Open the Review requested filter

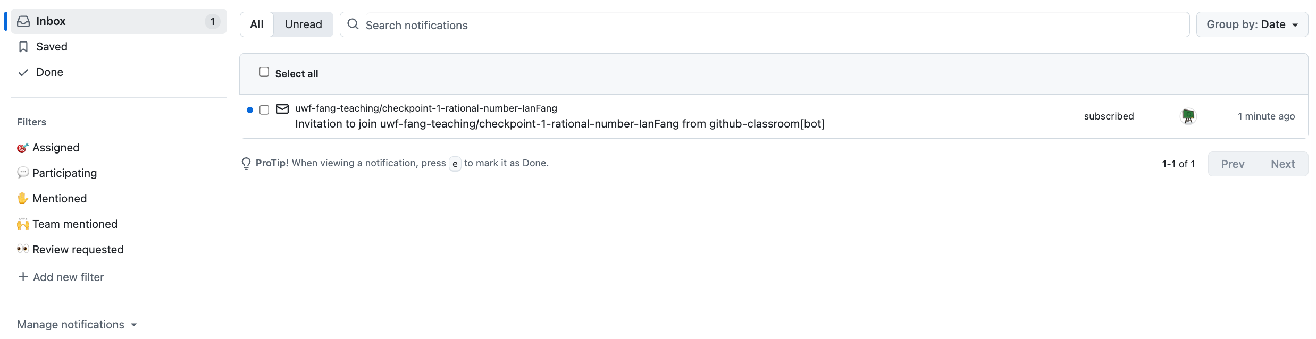(x=78, y=250)
